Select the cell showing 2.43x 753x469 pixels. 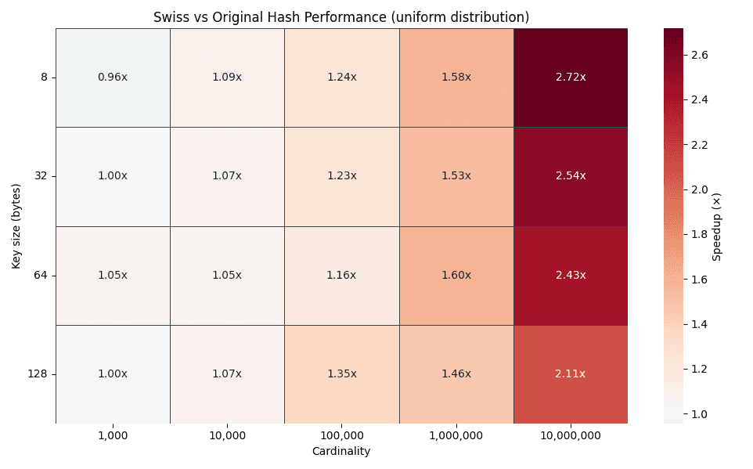(571, 276)
